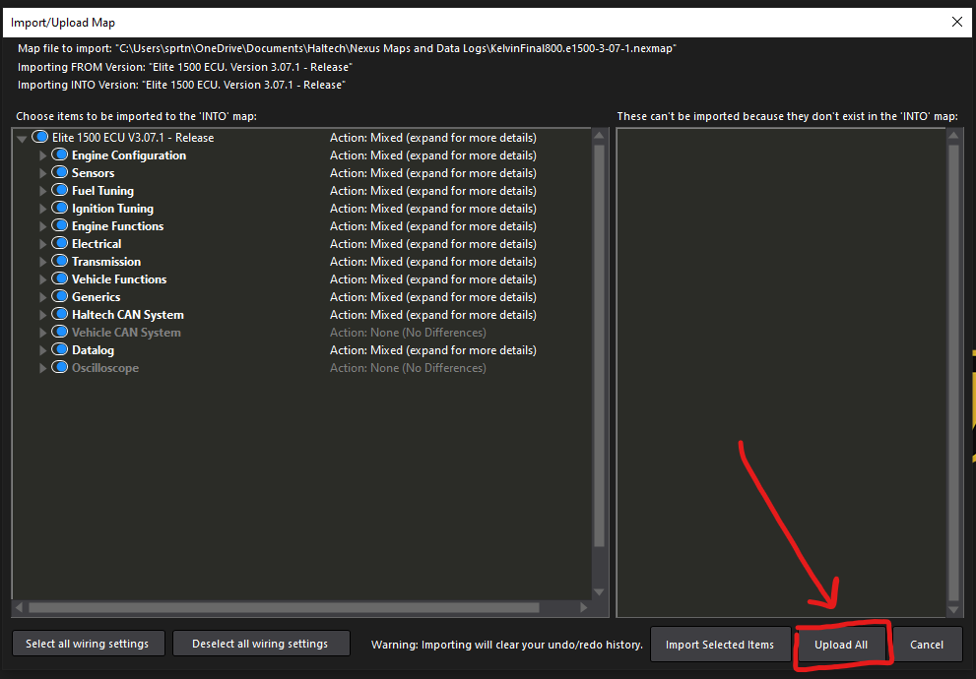Screen dimensions: 976x679
Task: Click the import list horizontal scrollbar thumb
Action: click(x=284, y=607)
